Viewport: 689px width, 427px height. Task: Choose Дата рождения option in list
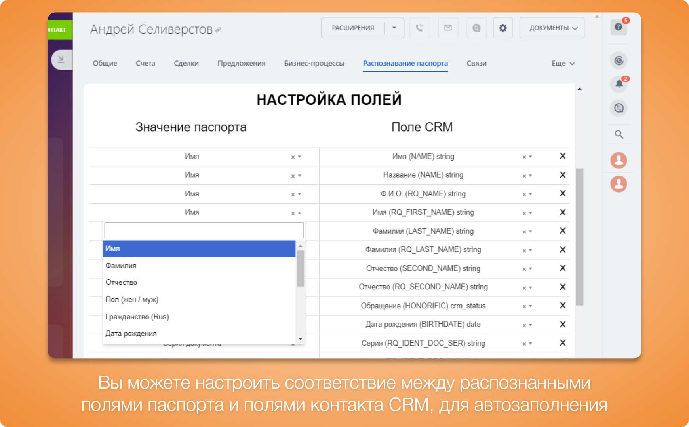(131, 334)
